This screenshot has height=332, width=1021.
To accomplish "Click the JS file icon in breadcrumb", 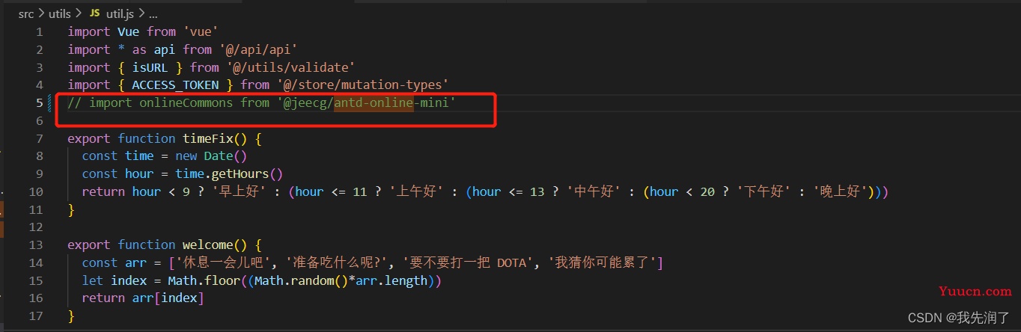I will pos(94,13).
